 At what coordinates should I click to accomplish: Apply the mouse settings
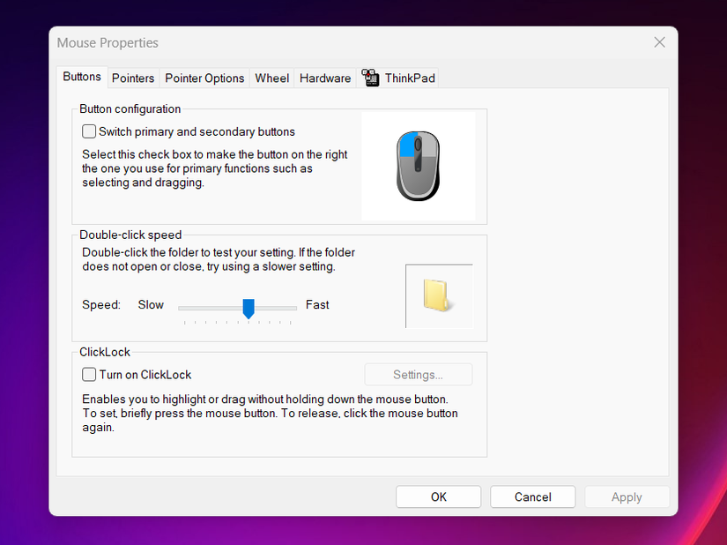point(627,496)
